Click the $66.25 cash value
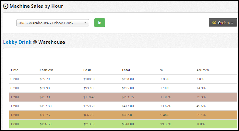239x131 pixels. coord(88,115)
